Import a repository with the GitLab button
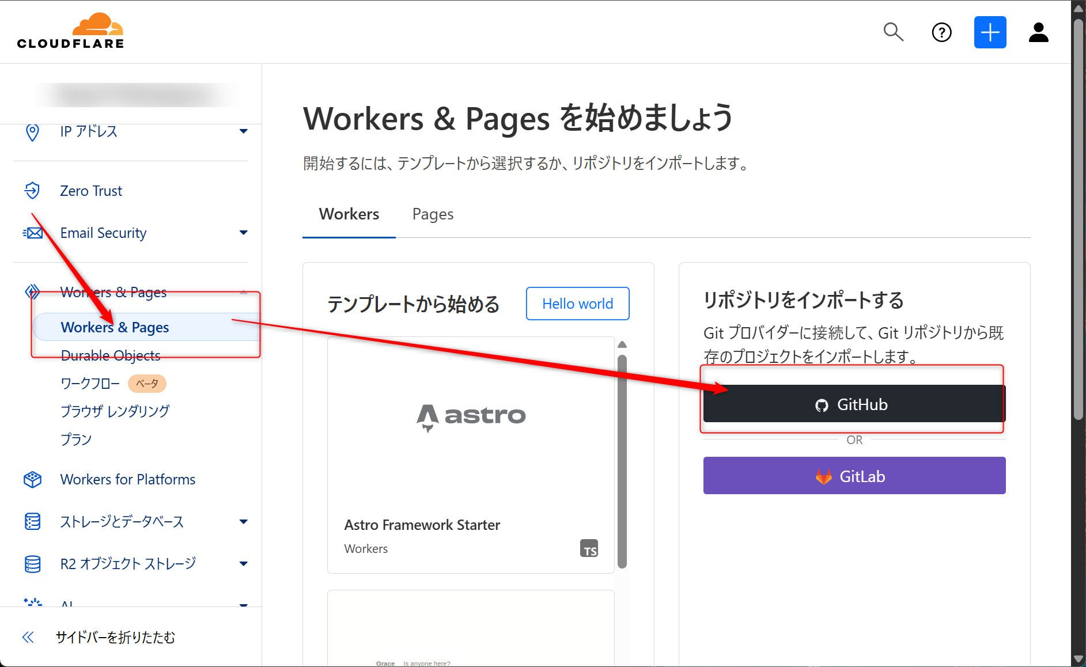Viewport: 1086px width, 667px height. tap(854, 476)
